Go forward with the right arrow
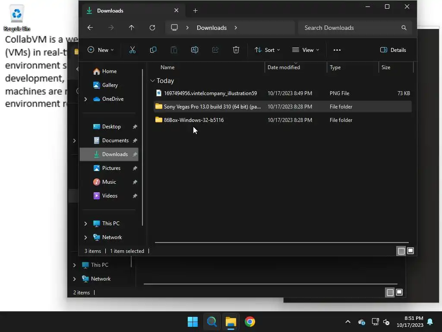This screenshot has width=442, height=332. coord(111,28)
